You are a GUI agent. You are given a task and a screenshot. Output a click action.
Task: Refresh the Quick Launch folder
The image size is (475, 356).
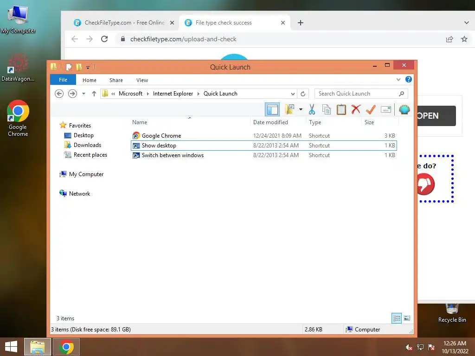click(x=303, y=94)
